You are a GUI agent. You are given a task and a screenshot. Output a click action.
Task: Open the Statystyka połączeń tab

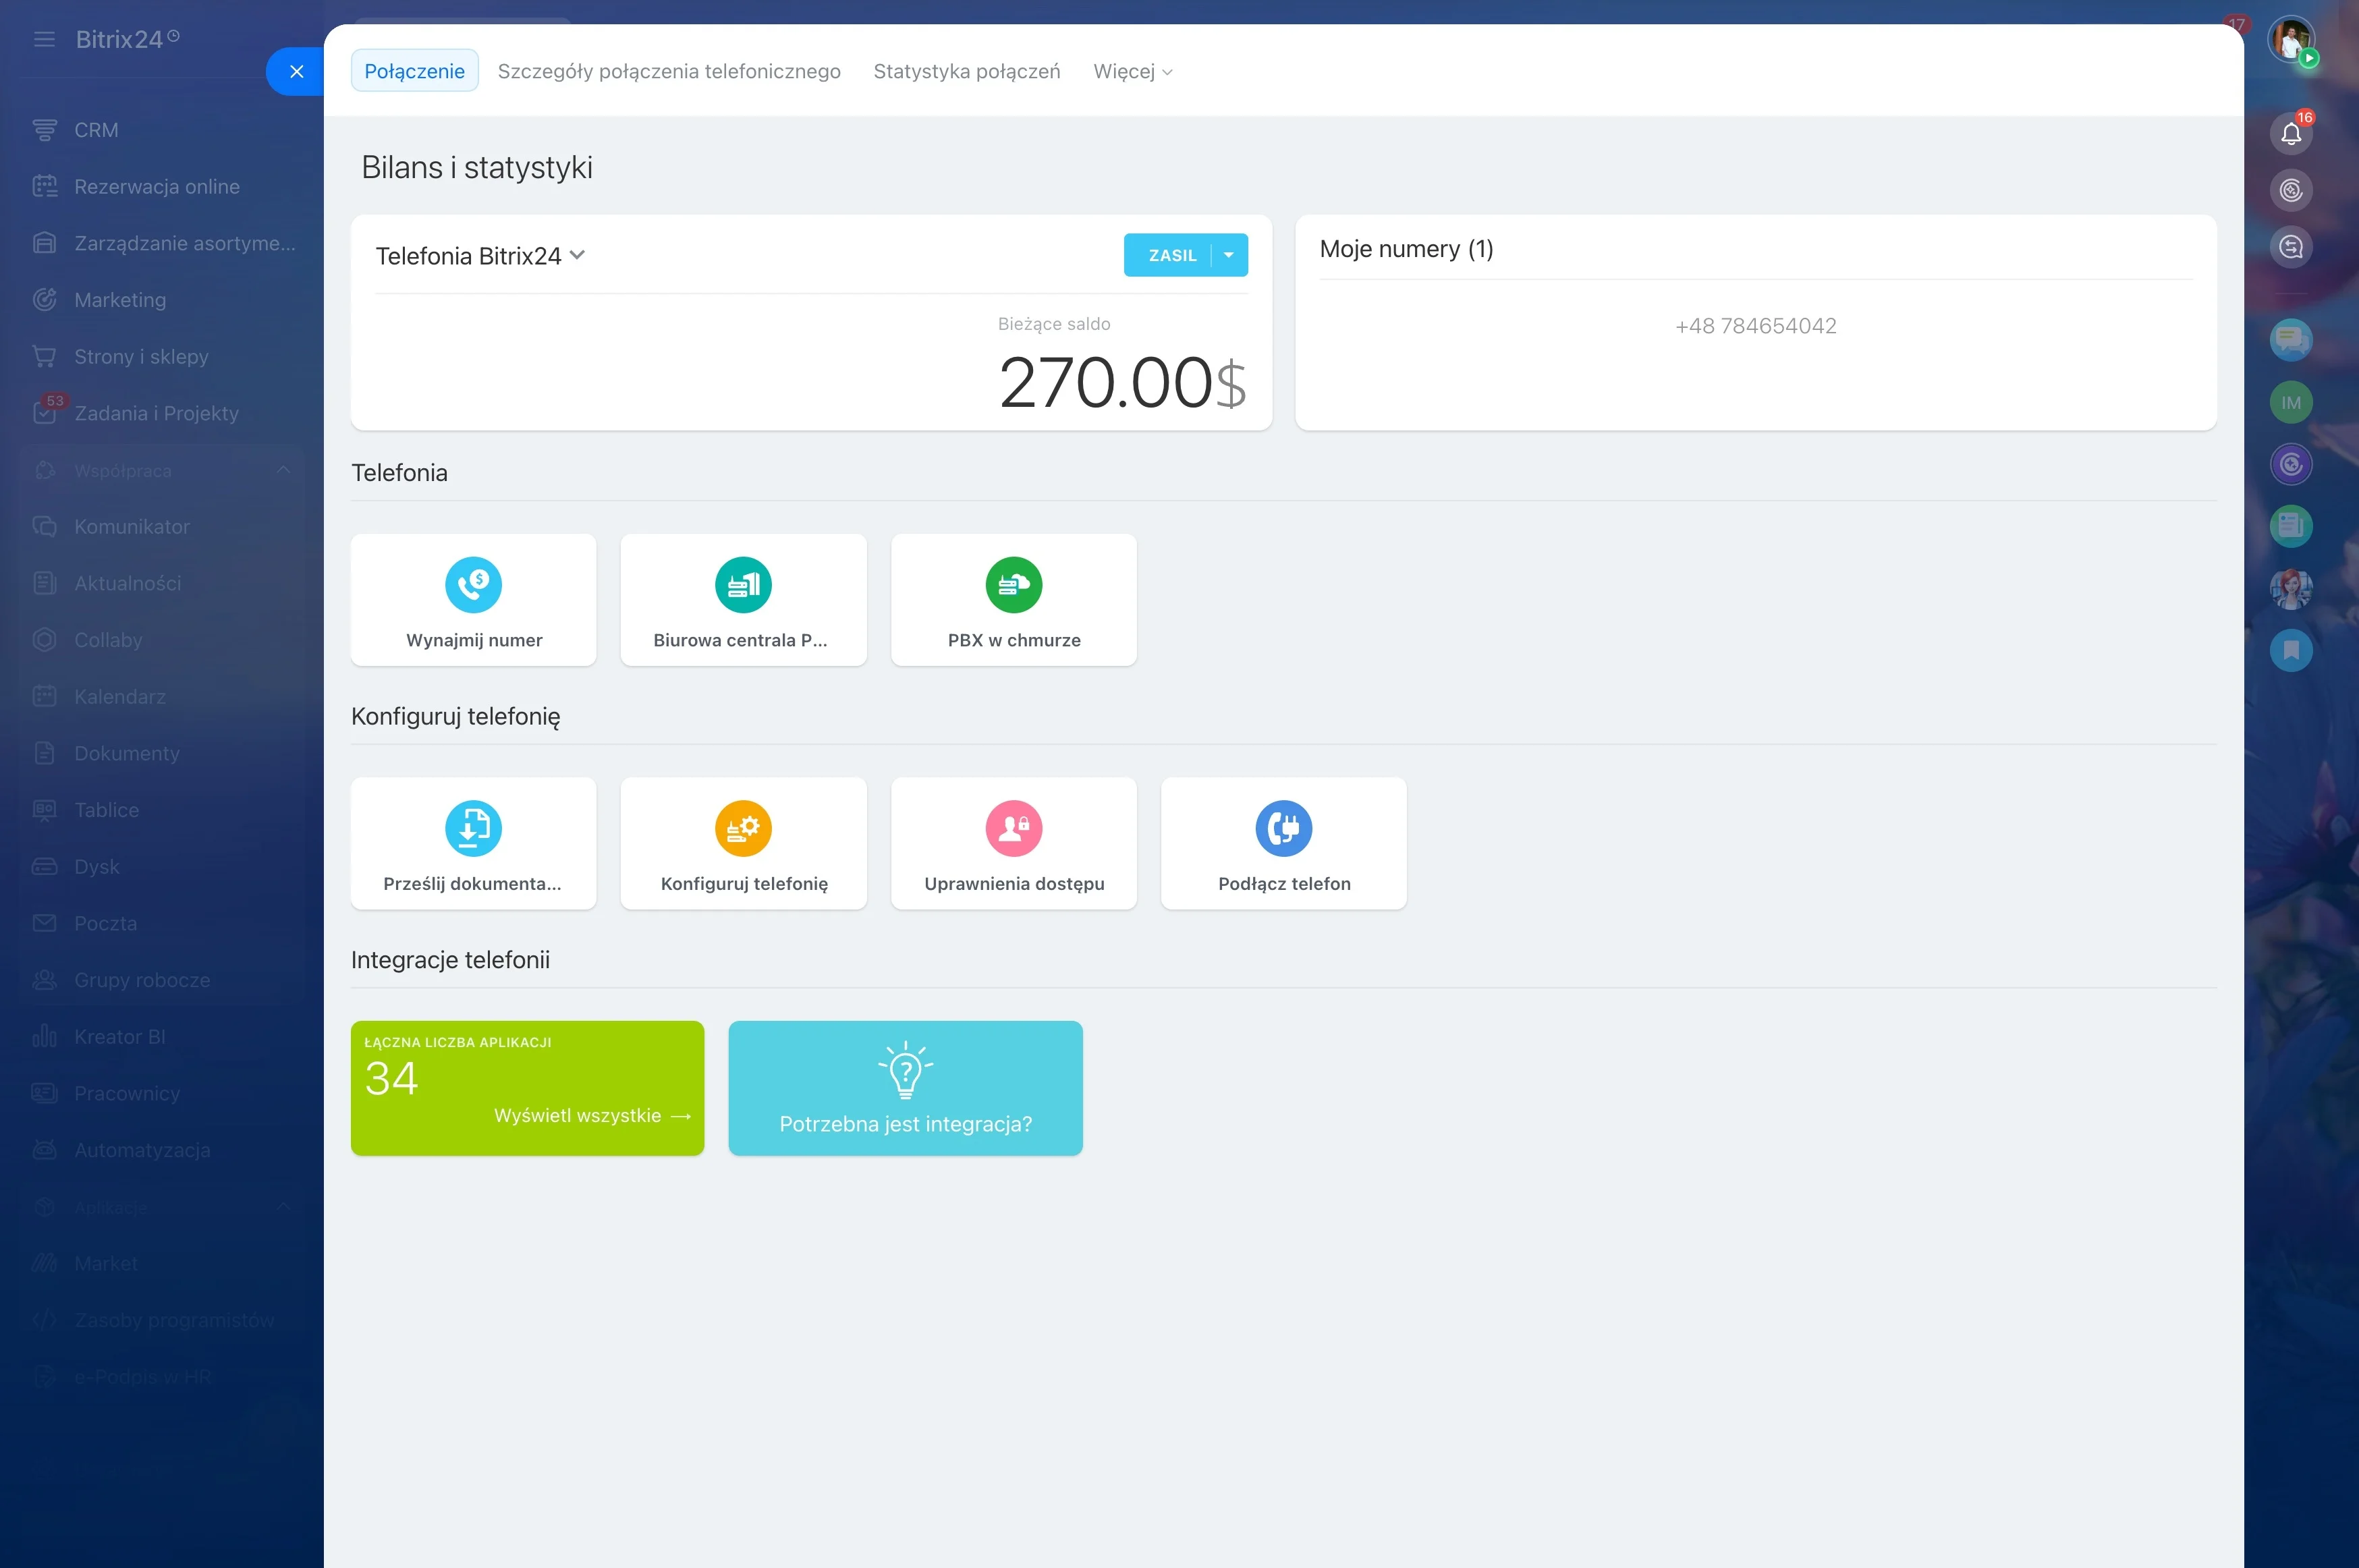(967, 71)
